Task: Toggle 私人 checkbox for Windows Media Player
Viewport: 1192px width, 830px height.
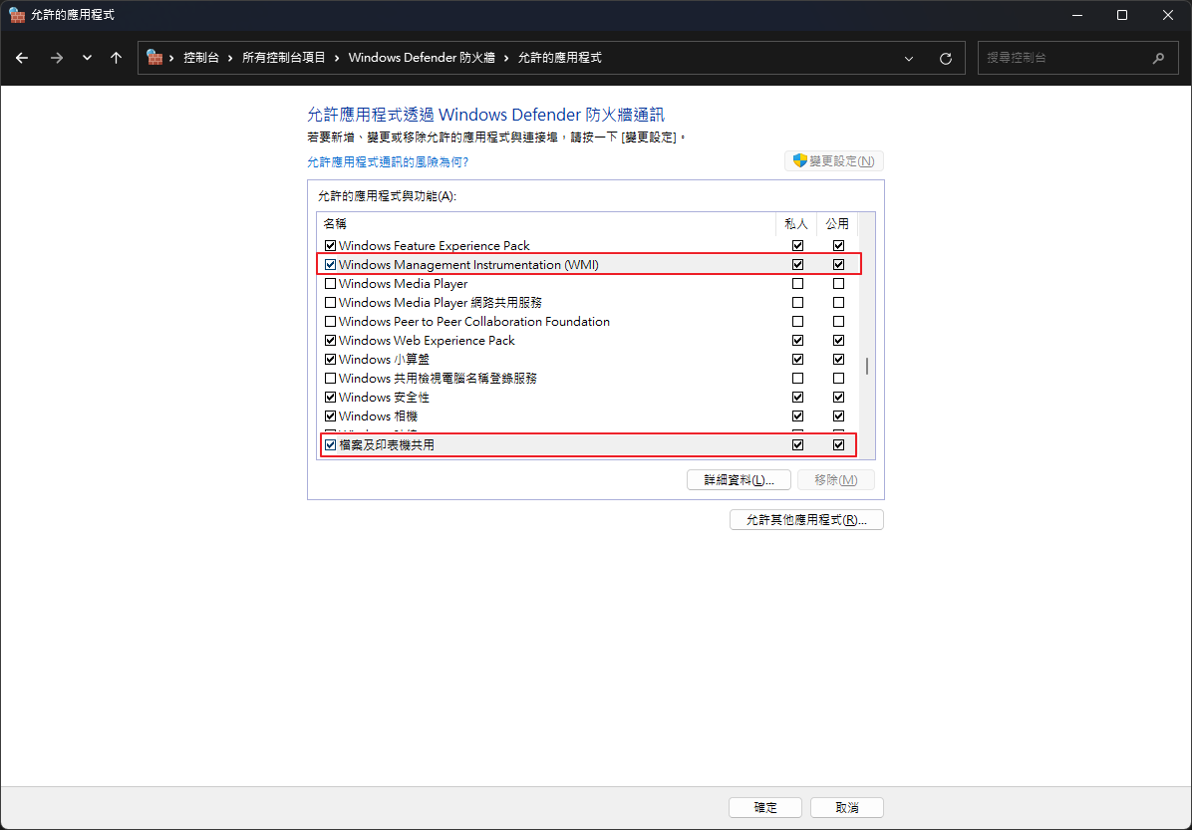Action: pyautogui.click(x=797, y=284)
